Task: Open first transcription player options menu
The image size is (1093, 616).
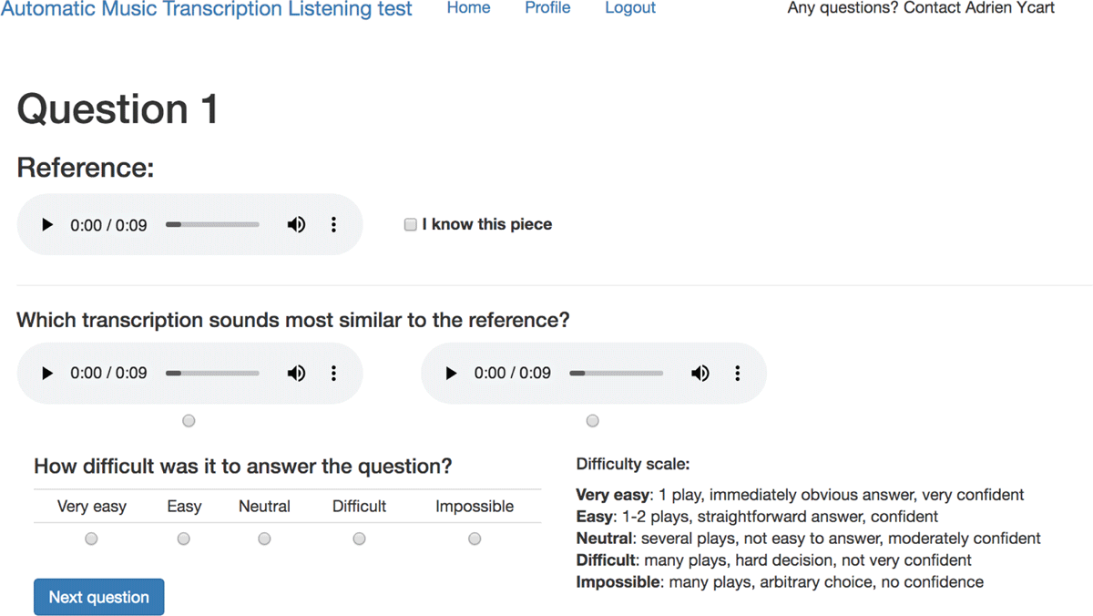Action: point(333,374)
